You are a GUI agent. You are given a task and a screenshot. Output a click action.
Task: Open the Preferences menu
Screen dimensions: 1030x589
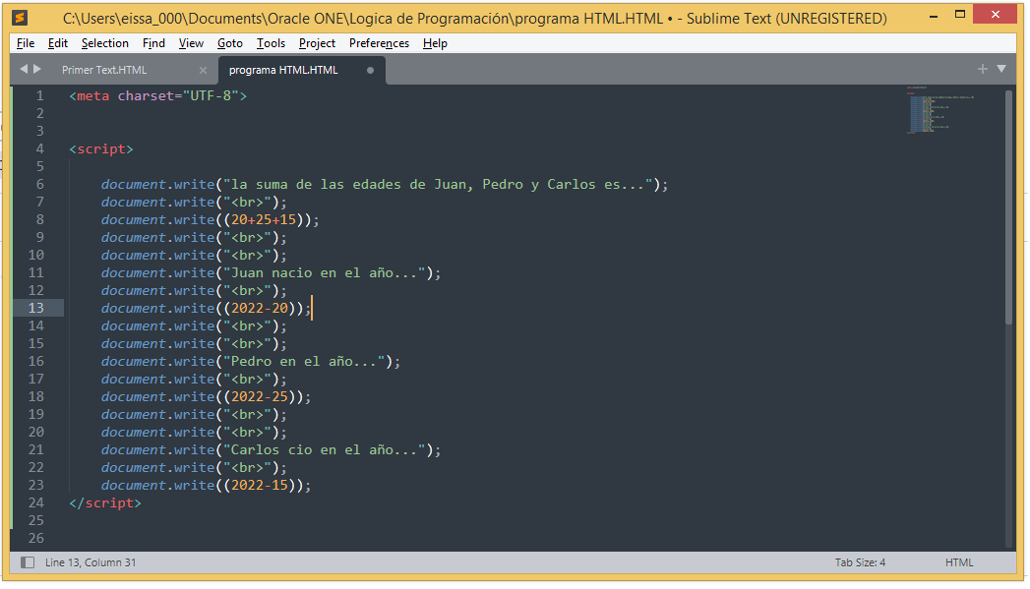click(x=379, y=43)
